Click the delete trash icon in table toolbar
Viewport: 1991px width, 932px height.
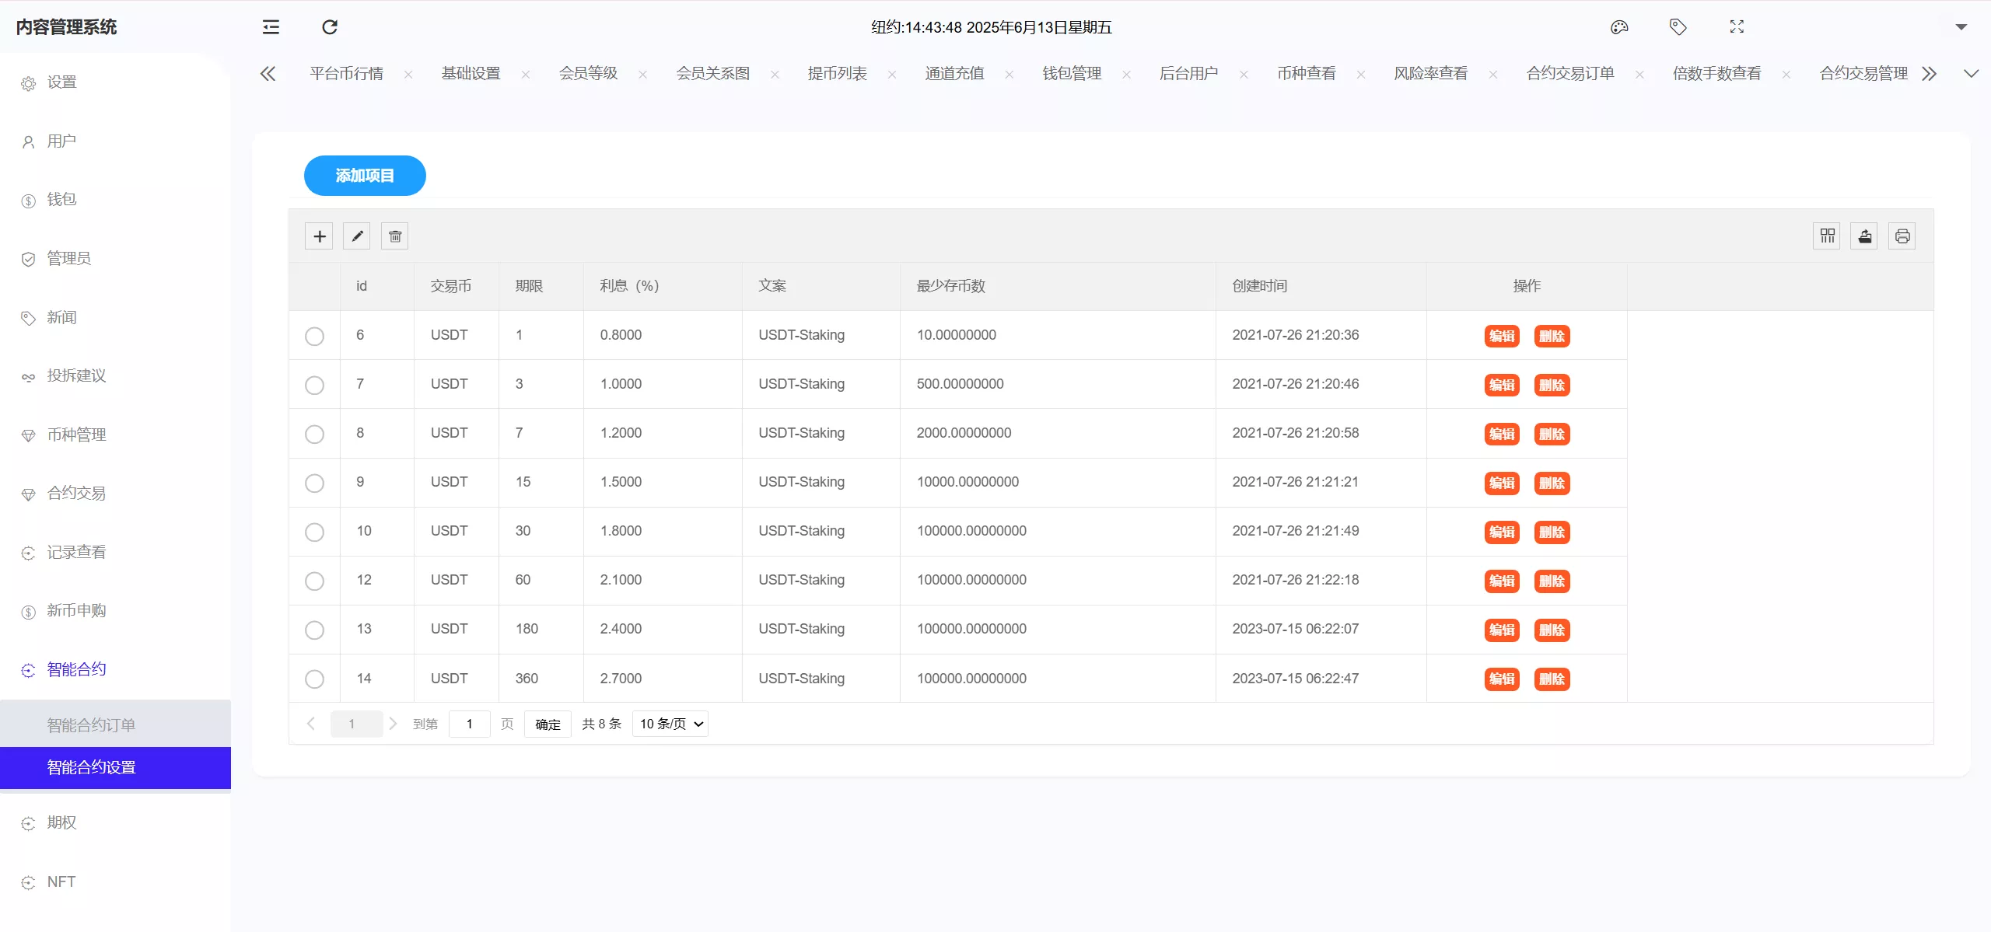click(394, 236)
